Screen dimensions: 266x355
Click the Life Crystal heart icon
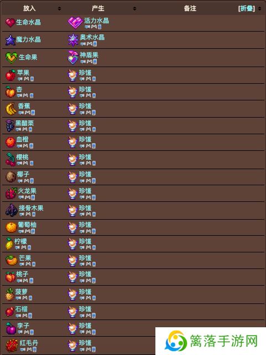(10, 23)
